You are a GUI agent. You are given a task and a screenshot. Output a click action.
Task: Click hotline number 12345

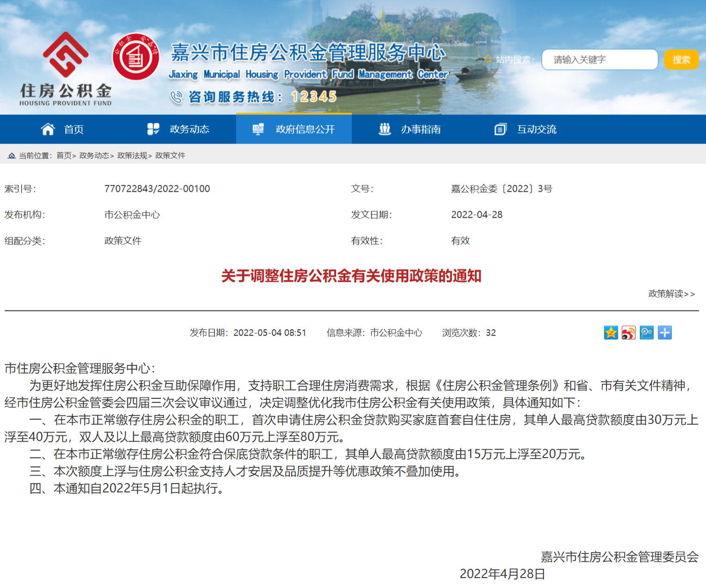(314, 97)
